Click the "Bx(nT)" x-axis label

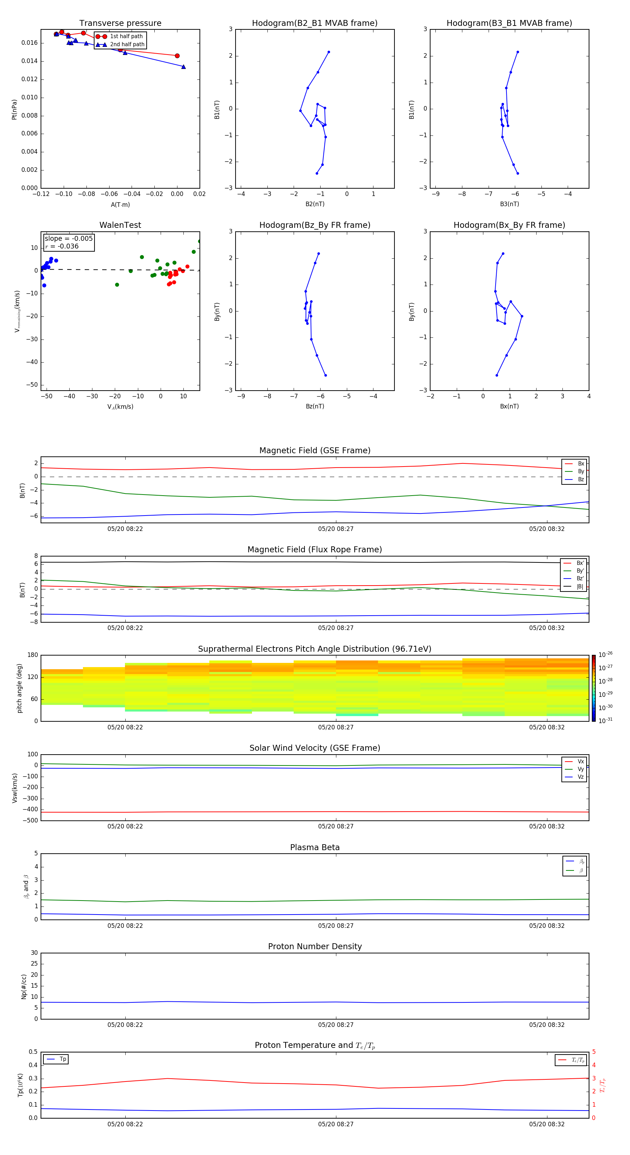(x=509, y=407)
